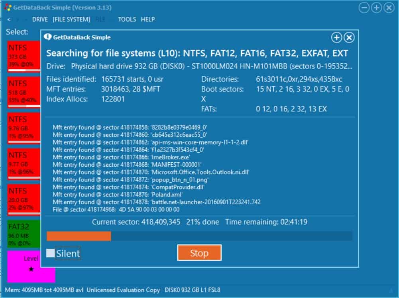Click 'Unlicensed Evaluation Copy' in status bar
The width and height of the screenshot is (399, 298).
[x=123, y=290]
